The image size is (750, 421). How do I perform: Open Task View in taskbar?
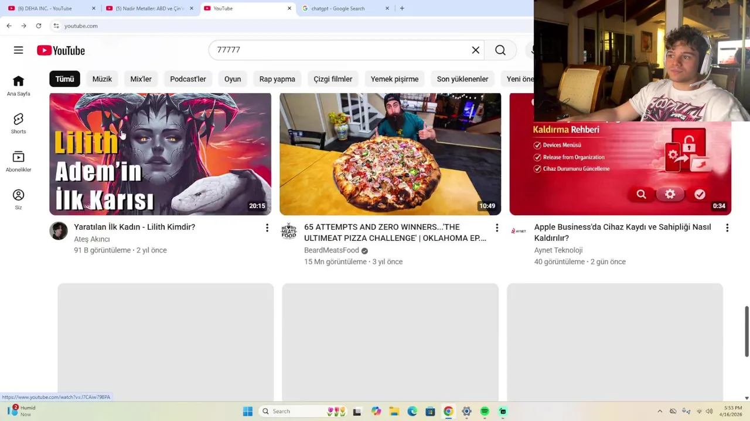pyautogui.click(x=357, y=412)
